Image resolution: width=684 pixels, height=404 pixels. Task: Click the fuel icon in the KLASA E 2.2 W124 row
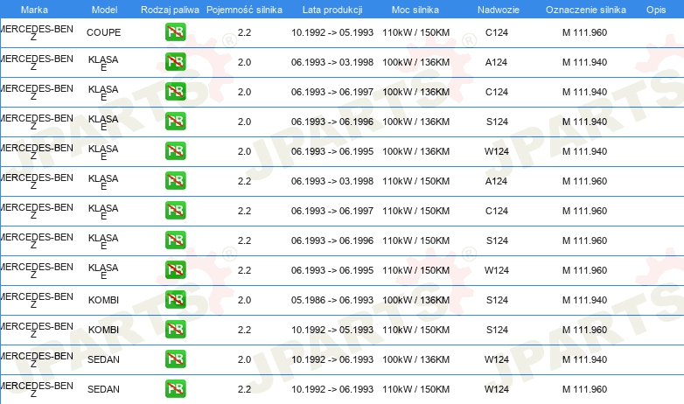[x=175, y=269]
